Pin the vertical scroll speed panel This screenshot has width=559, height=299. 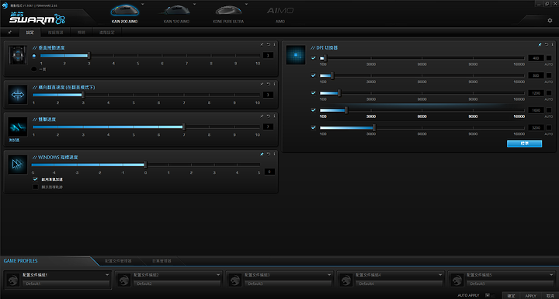[x=262, y=44]
